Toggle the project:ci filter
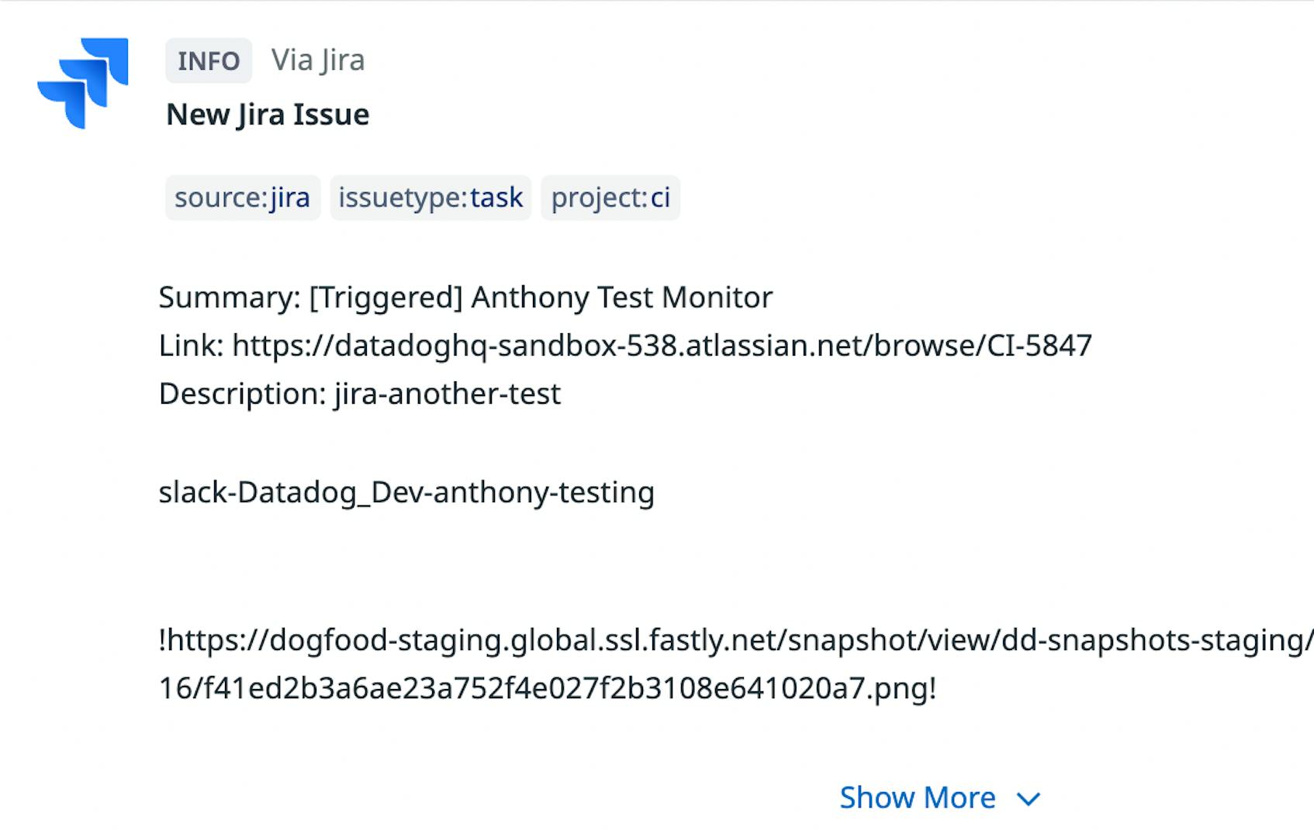The width and height of the screenshot is (1314, 830). pyautogui.click(x=610, y=198)
